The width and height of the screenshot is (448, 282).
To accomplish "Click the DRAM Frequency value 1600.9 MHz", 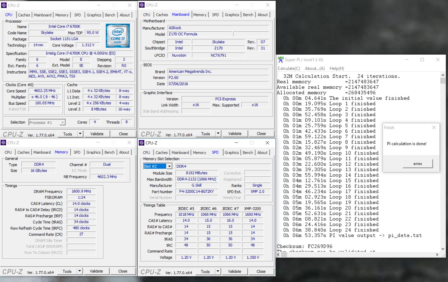I will coord(81,191).
